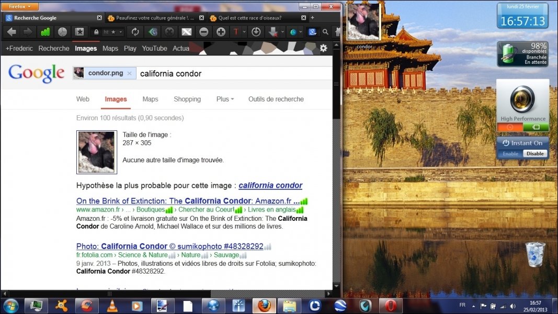
Task: Open the bookmarks star panel icon
Action: pos(79,32)
